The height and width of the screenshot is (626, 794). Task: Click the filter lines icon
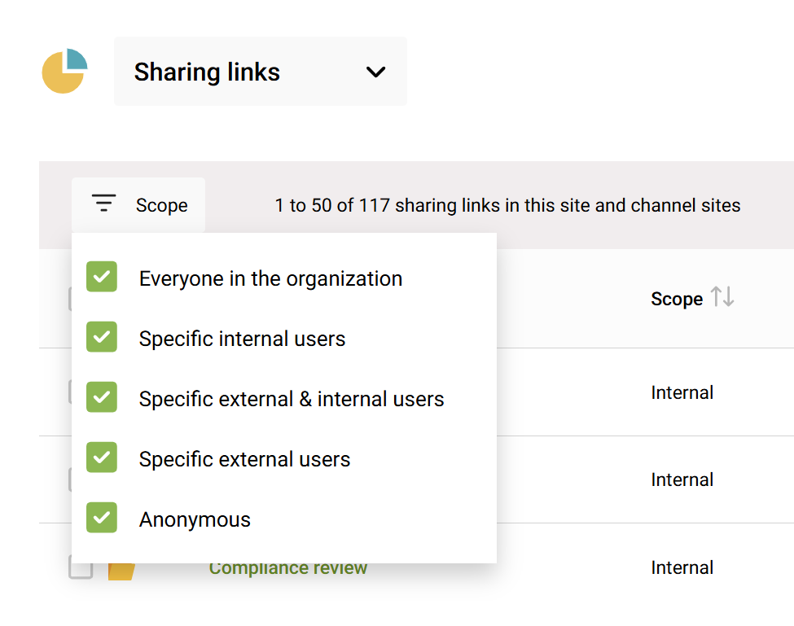pyautogui.click(x=103, y=203)
